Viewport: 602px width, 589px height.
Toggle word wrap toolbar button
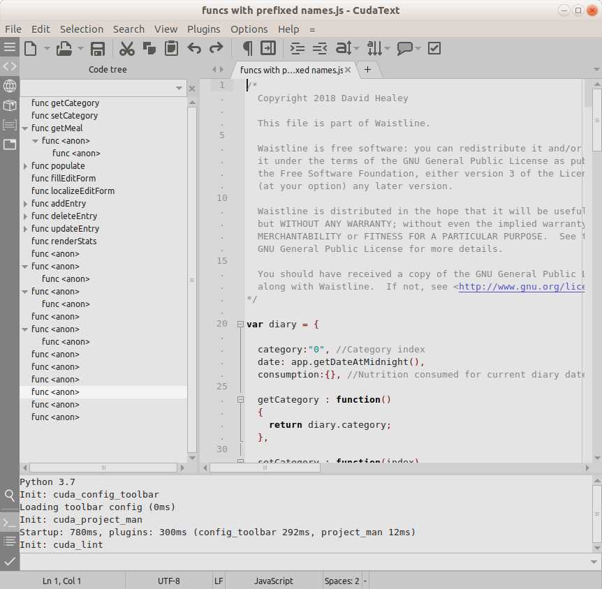click(x=268, y=48)
